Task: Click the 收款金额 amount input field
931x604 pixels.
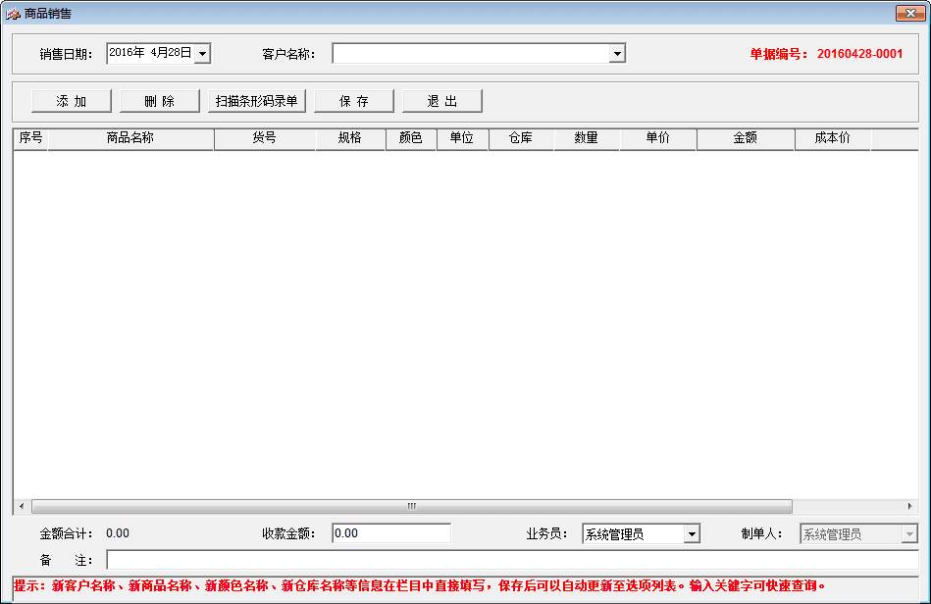Action: (x=390, y=534)
